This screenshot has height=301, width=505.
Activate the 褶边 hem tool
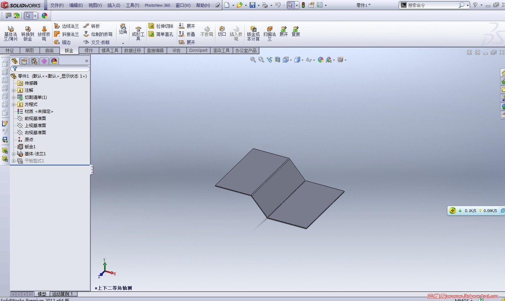(63, 42)
